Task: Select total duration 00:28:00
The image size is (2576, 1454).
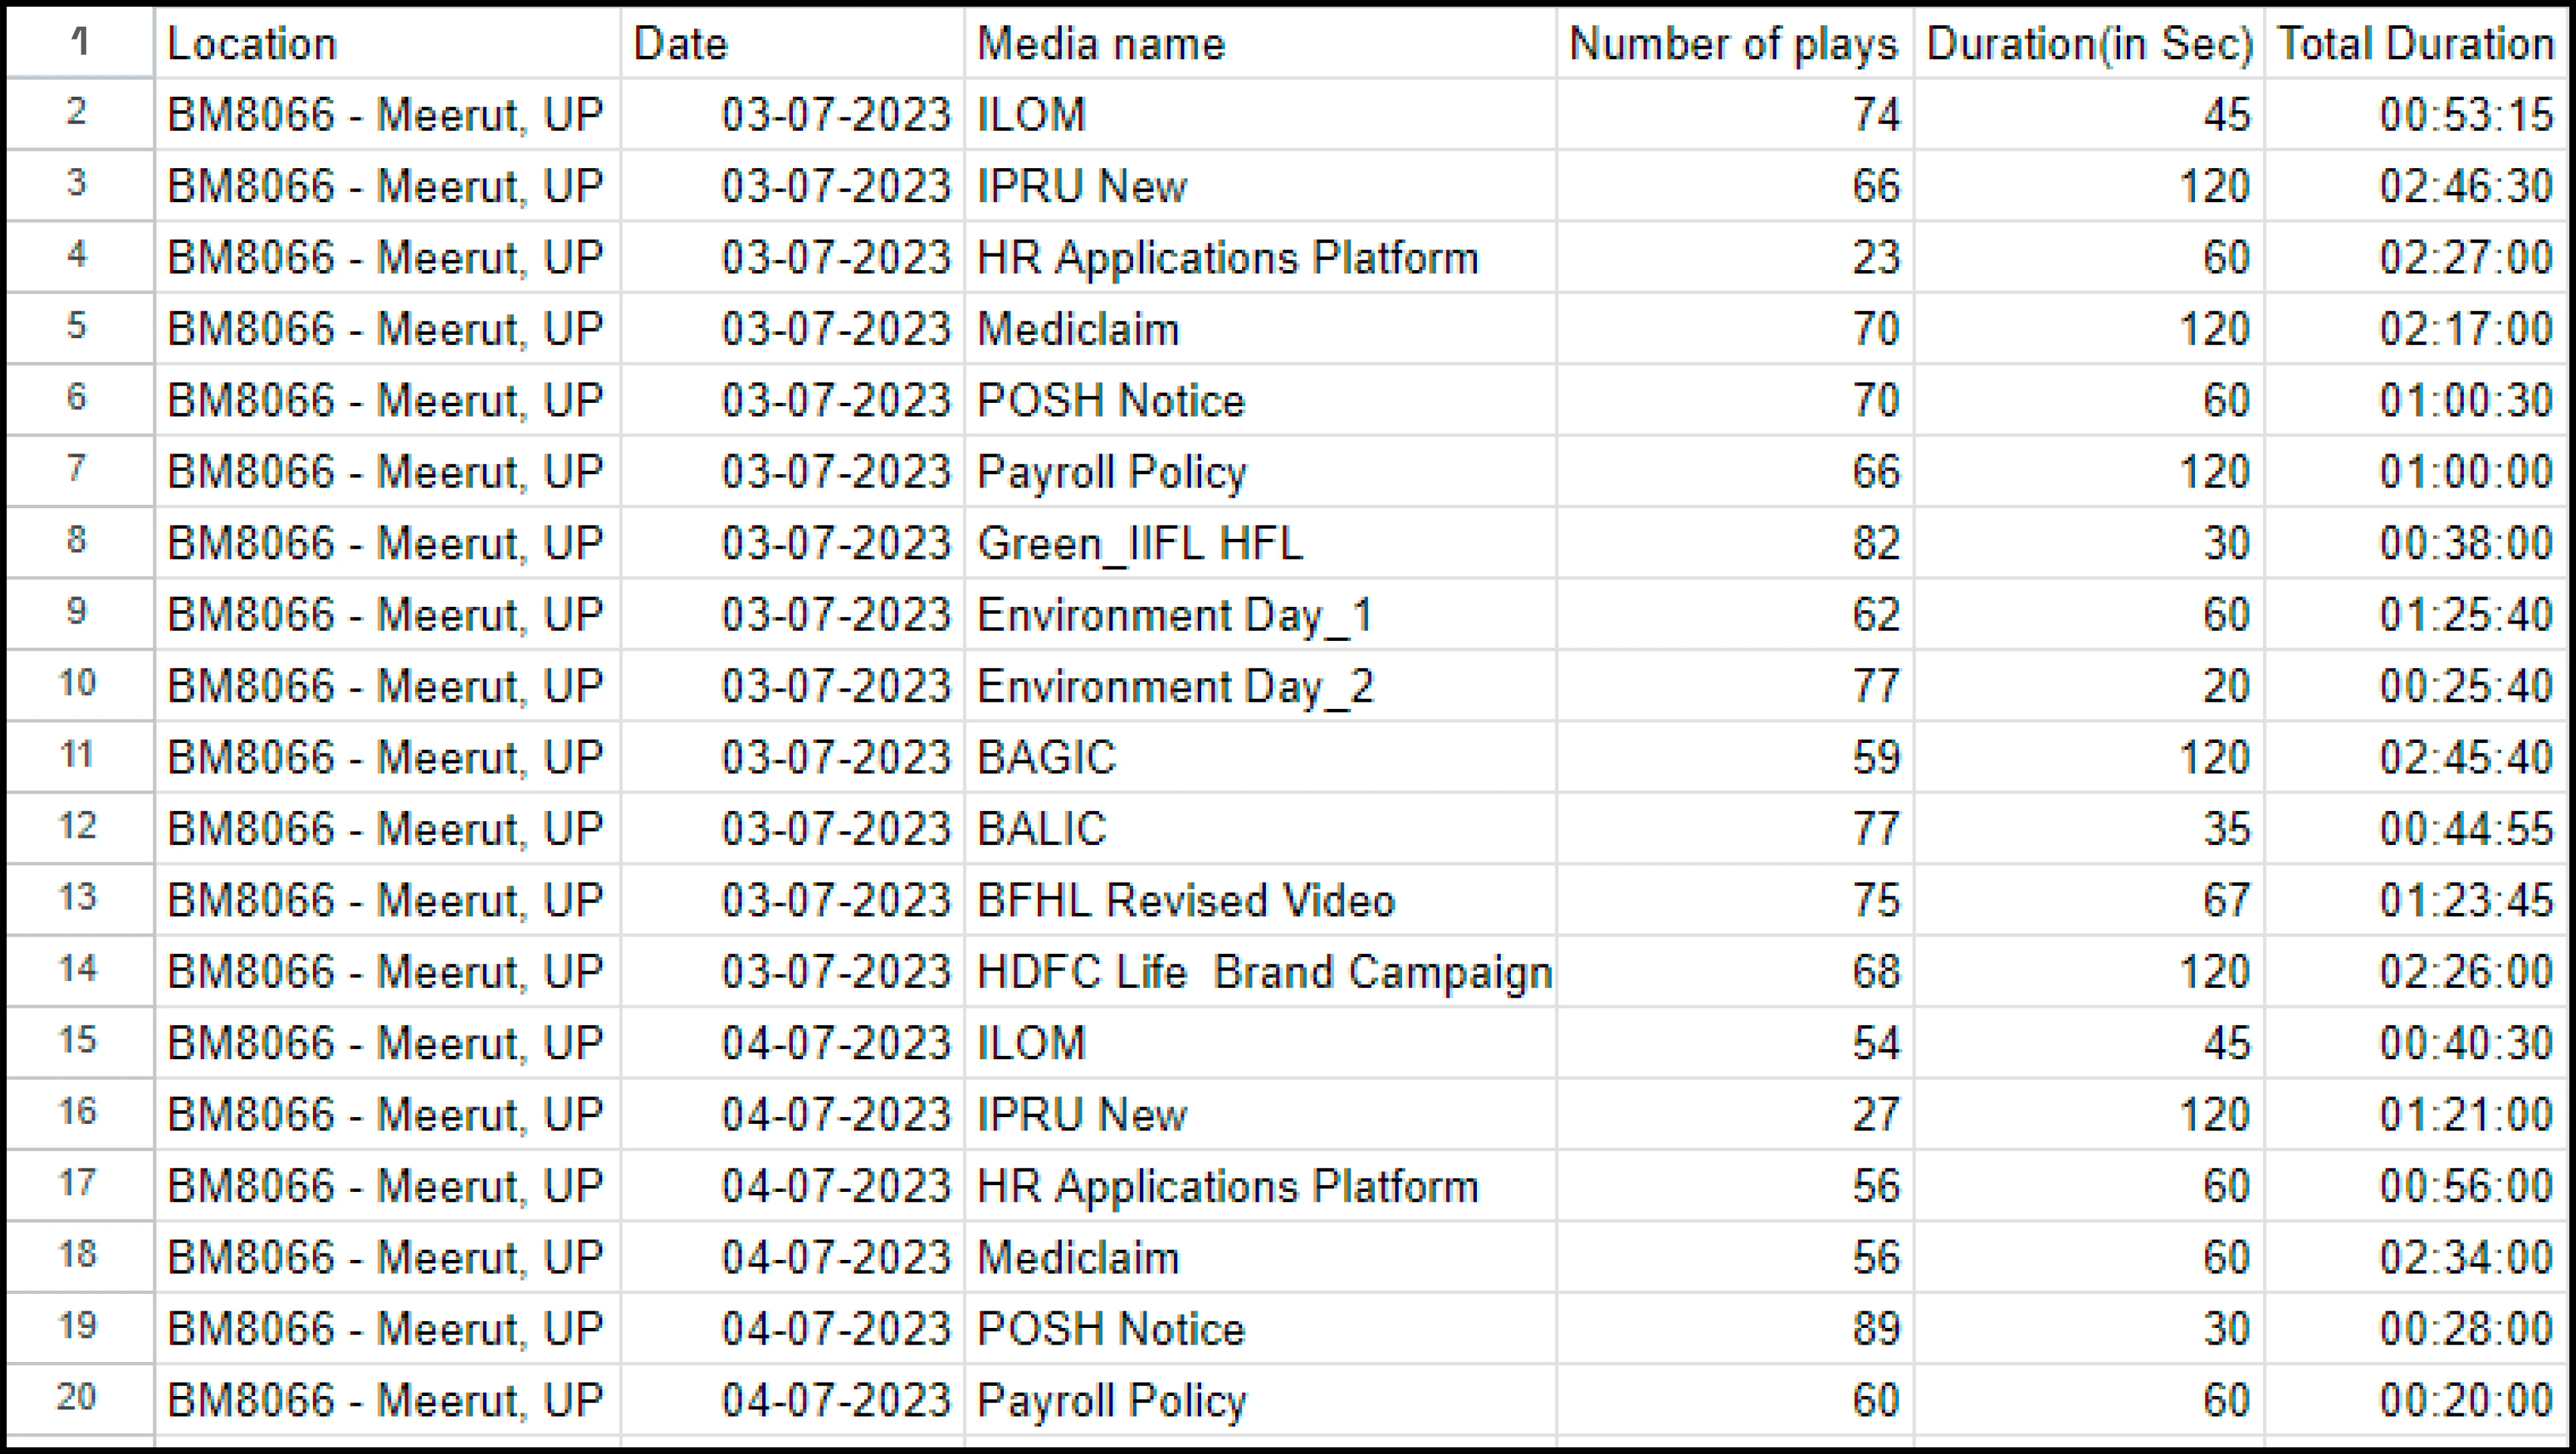Action: tap(2416, 1328)
